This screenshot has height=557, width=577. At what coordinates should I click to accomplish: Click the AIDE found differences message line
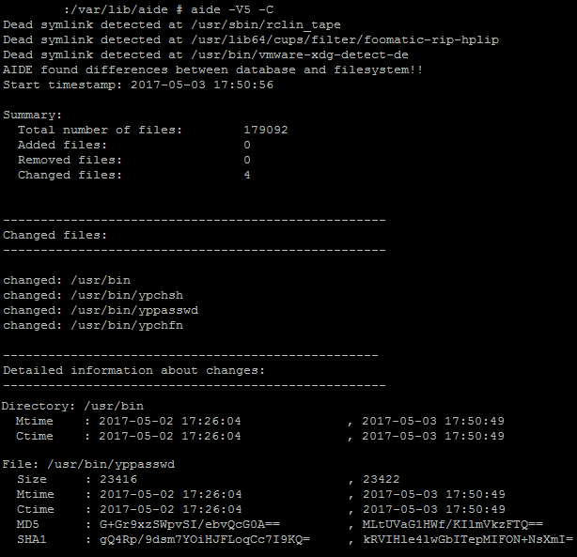(x=213, y=70)
